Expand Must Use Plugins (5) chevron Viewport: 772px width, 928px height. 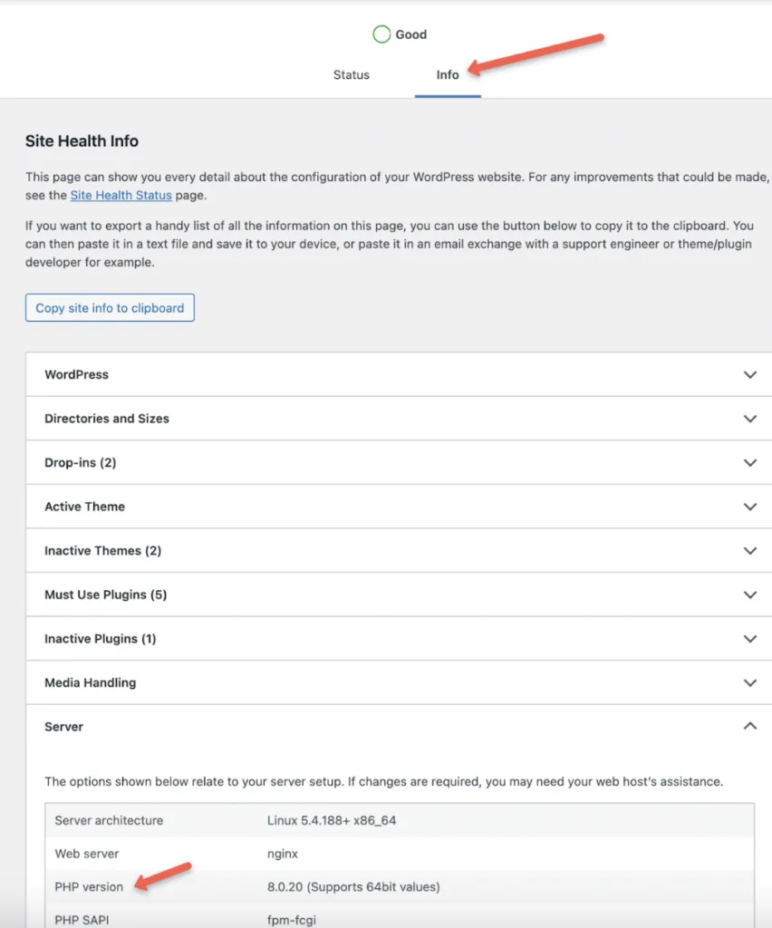tap(749, 594)
